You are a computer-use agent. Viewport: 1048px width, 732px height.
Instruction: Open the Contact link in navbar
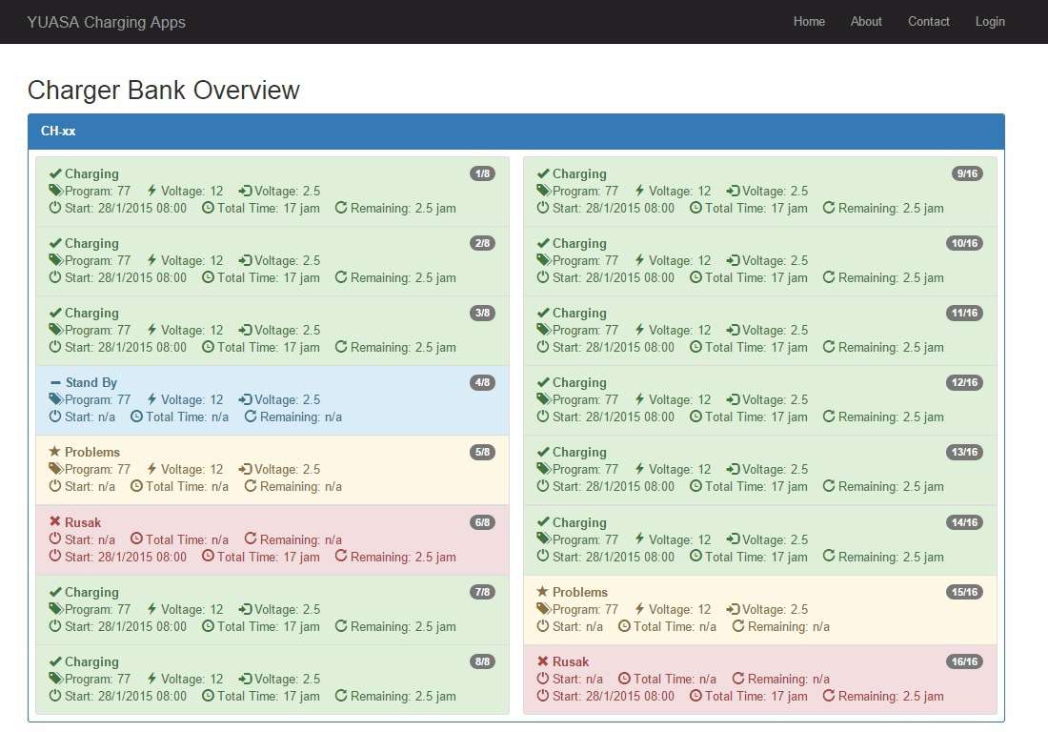tap(928, 21)
